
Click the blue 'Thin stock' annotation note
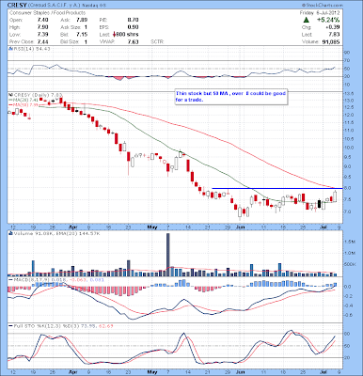(x=230, y=97)
